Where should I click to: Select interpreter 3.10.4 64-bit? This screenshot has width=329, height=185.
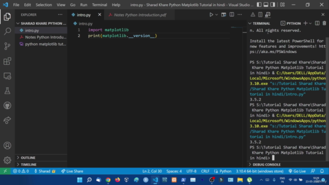pos(260,171)
